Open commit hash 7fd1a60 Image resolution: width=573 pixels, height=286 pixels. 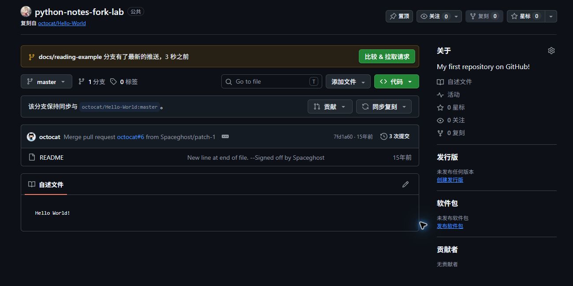[343, 137]
